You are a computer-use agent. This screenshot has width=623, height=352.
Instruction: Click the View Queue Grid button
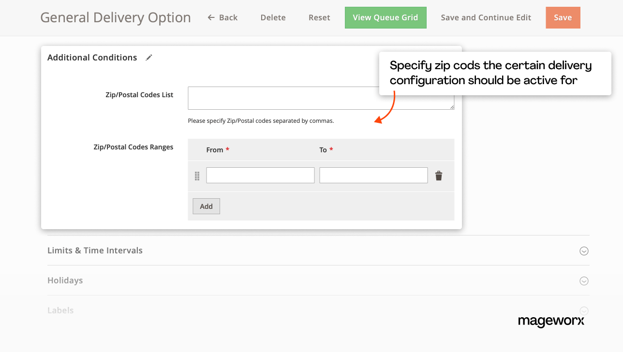[386, 17]
